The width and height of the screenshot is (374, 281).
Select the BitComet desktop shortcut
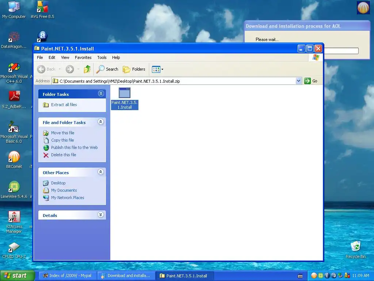tap(14, 160)
